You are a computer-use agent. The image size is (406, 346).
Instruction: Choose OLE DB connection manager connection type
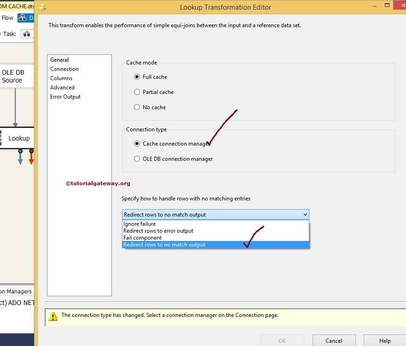pos(137,158)
